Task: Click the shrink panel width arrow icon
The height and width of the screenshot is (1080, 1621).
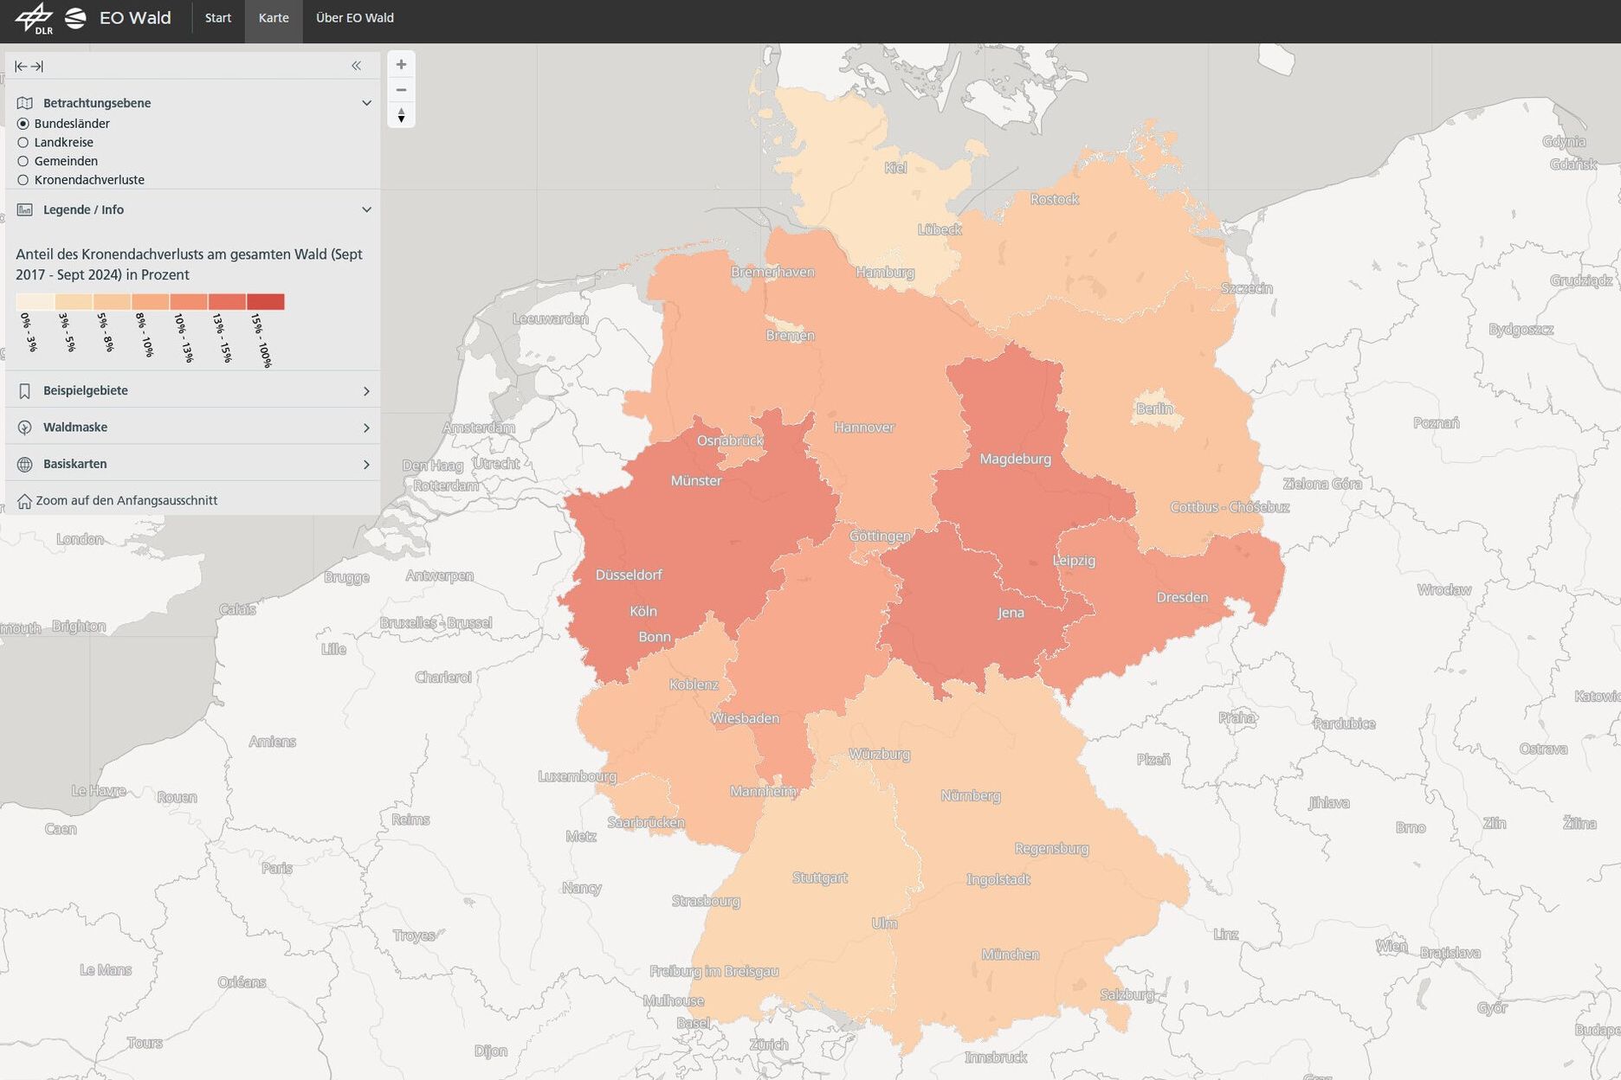Action: (21, 66)
